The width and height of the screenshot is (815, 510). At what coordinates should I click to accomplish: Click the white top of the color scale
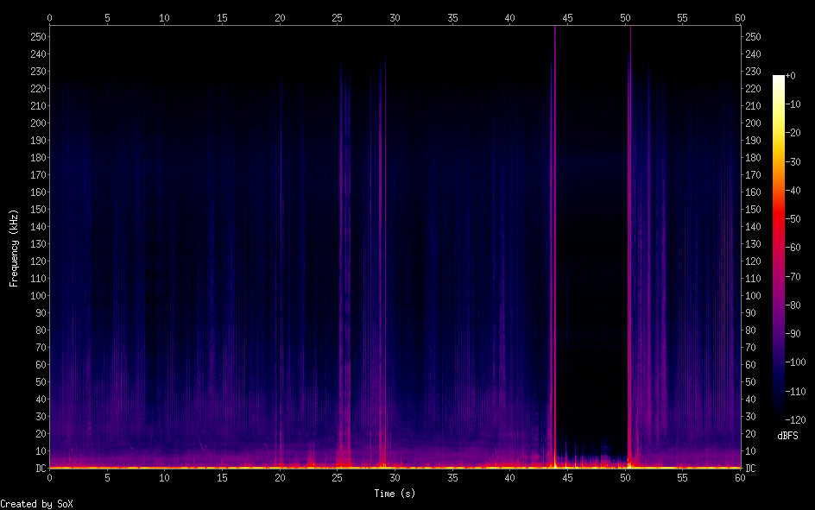pyautogui.click(x=779, y=79)
